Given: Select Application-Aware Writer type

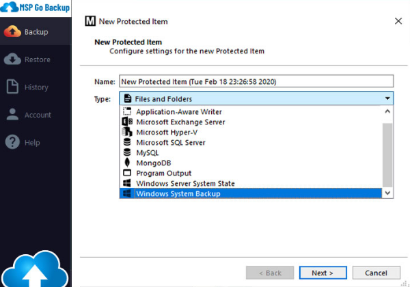Looking at the screenshot, I should 251,111.
